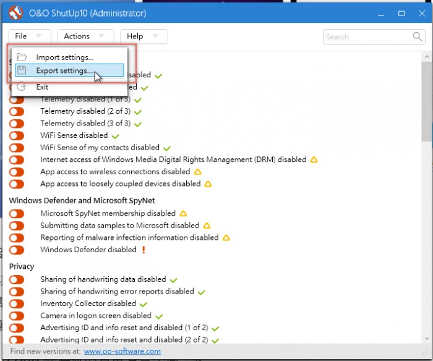
Task: Toggle App access to wireless connections switch
Action: coord(17,172)
